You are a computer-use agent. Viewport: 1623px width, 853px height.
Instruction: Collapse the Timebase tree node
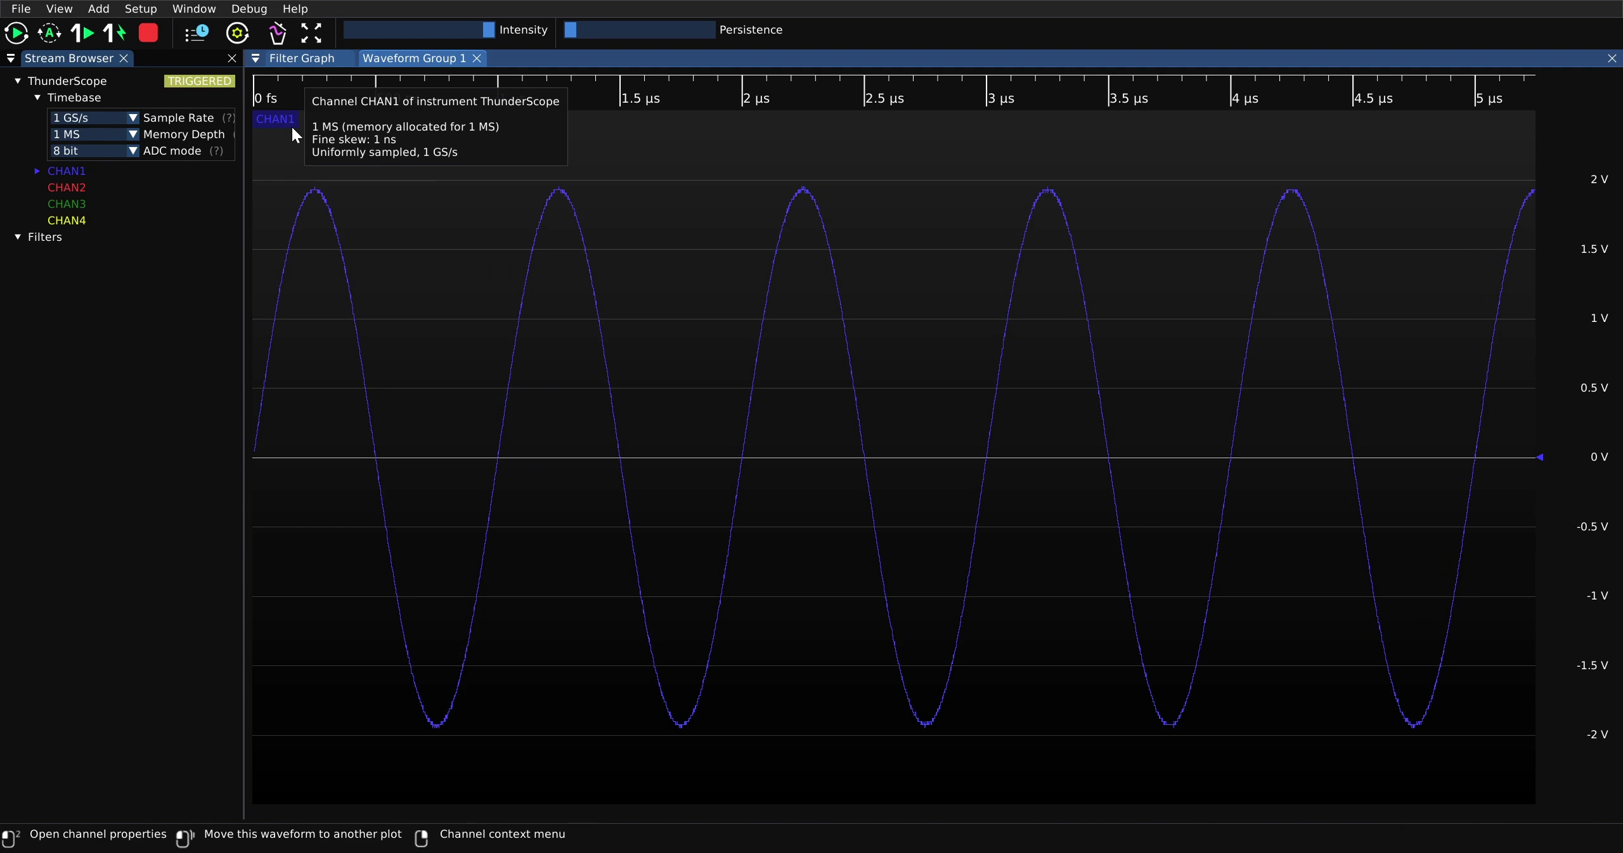pyautogui.click(x=37, y=98)
